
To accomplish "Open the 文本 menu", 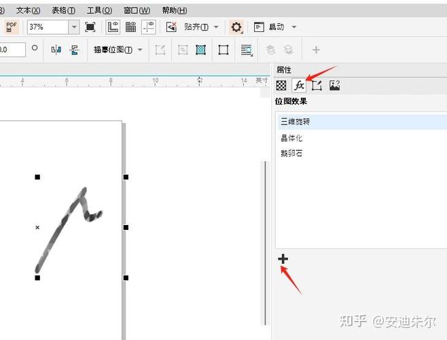I will tap(29, 11).
